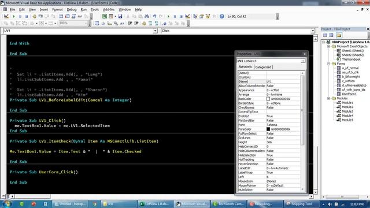Screen dimensions: 370x208
Task: Click the Comment Block icon
Action: 150,23
